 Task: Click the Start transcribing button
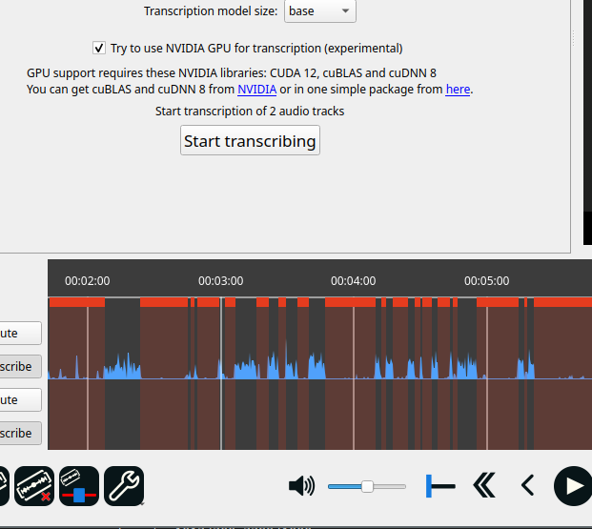[x=250, y=141]
